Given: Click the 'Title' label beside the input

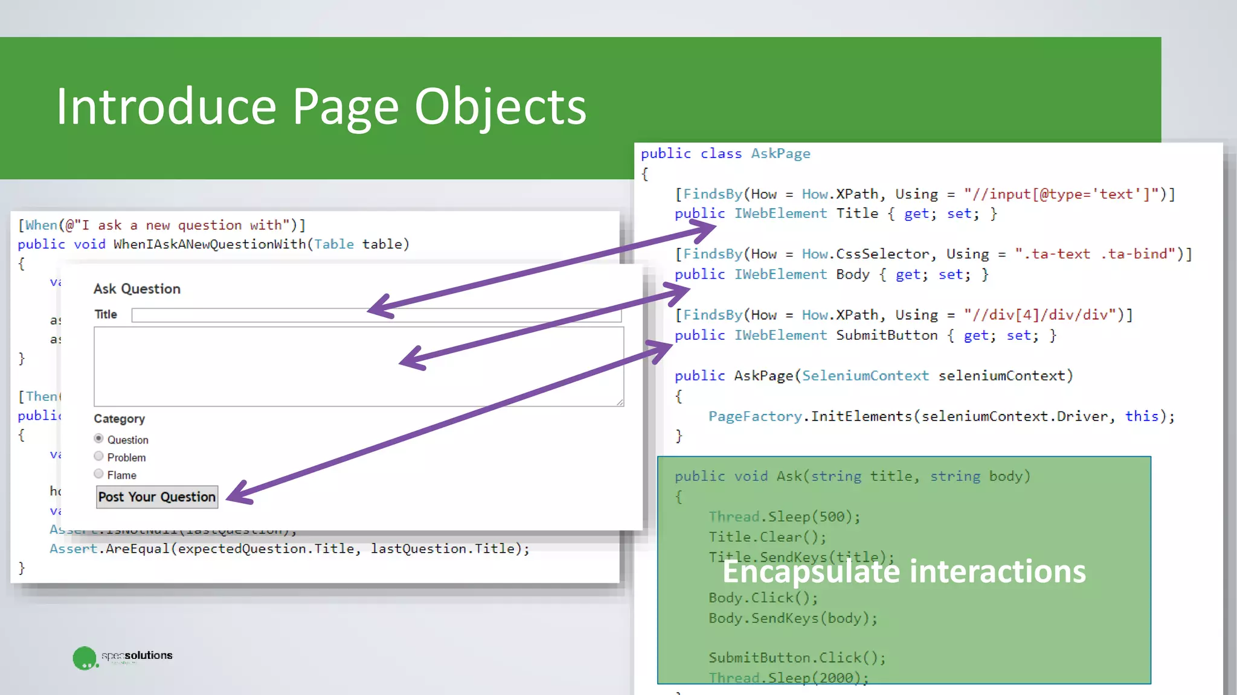Looking at the screenshot, I should tap(106, 314).
